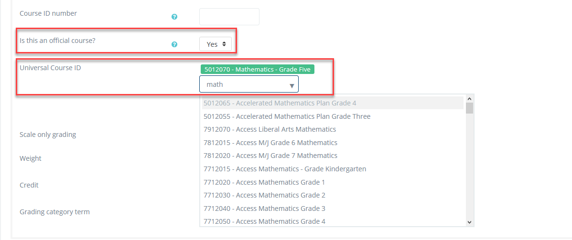Click help icon beside Course ID number
The height and width of the screenshot is (240, 572).
[x=174, y=17]
